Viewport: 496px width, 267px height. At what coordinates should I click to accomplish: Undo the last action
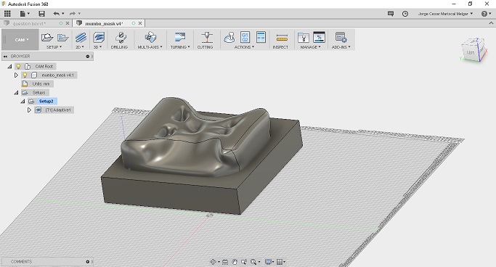[57, 14]
